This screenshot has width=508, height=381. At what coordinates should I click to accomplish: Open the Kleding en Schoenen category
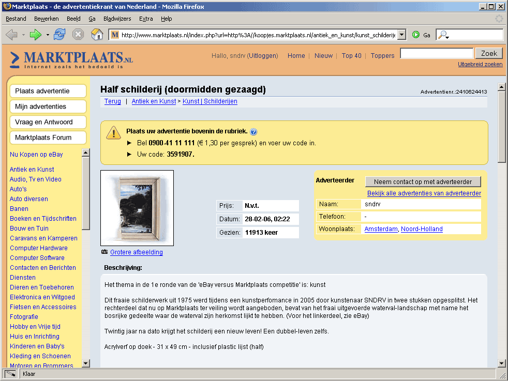pos(40,356)
